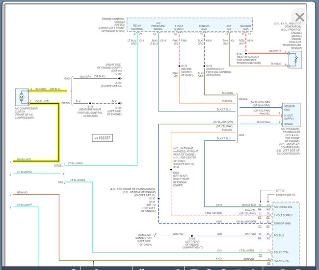Click the Engine Control Module connector block
This screenshot has height=270, width=319.
[190, 25]
